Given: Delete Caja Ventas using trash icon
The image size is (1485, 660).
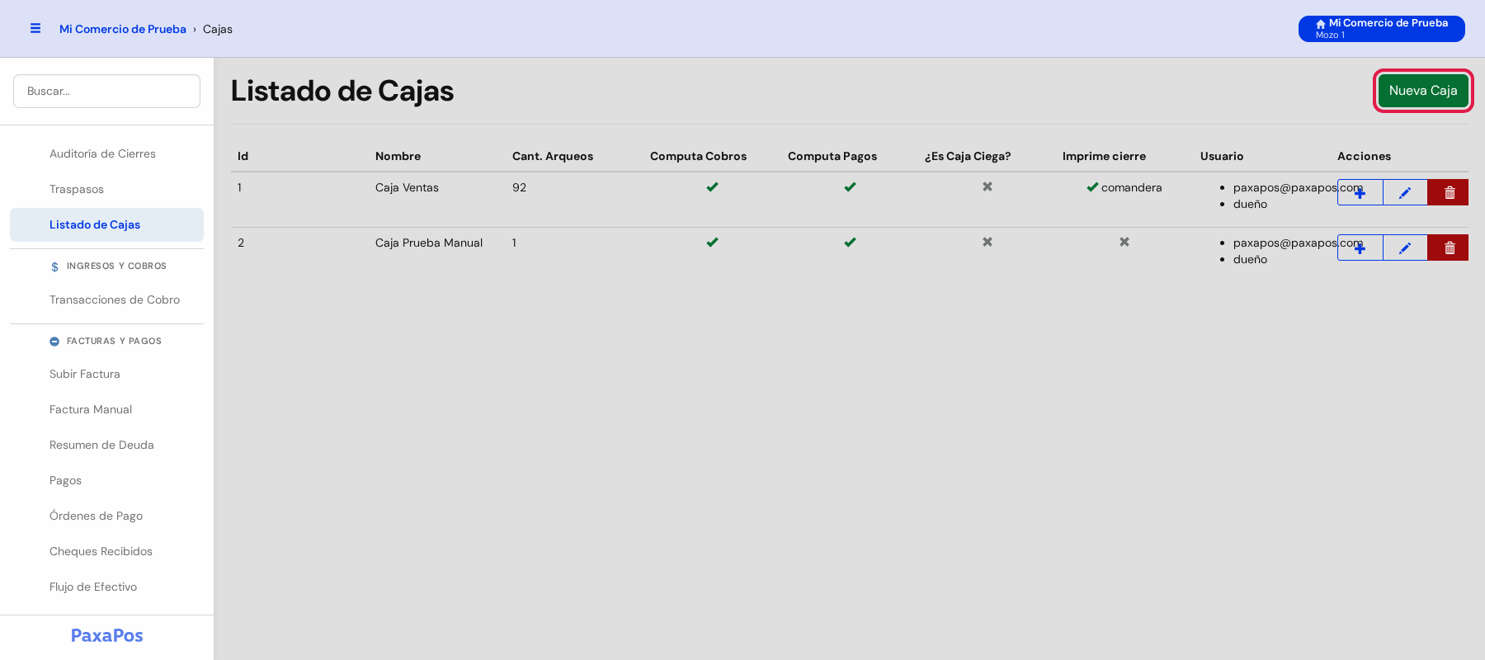Looking at the screenshot, I should (x=1449, y=192).
